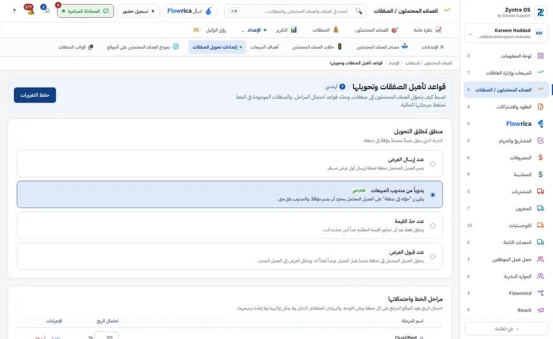Open المشاريع والمهام checkbox icon
The width and height of the screenshot is (553, 339).
coord(540,141)
